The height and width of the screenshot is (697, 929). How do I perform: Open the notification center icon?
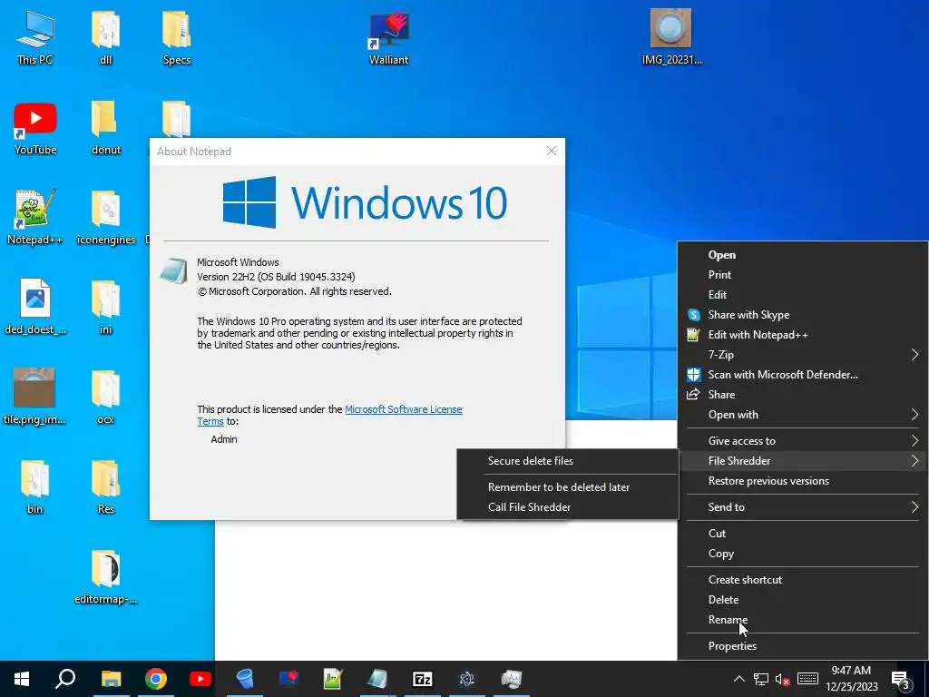point(901,679)
